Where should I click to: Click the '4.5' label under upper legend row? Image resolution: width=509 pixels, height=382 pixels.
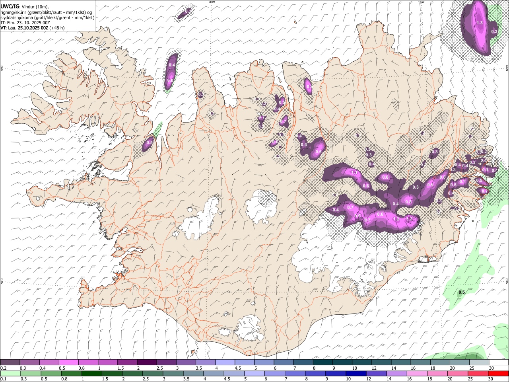(x=238, y=368)
